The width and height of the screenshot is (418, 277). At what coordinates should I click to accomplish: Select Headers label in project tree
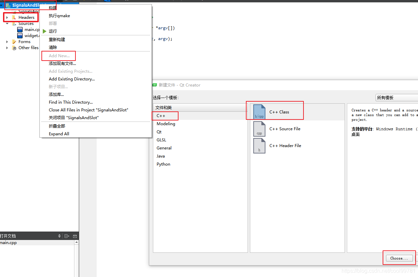tap(27, 18)
